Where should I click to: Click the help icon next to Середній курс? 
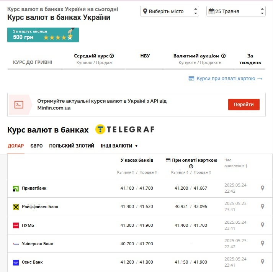click(x=112, y=56)
